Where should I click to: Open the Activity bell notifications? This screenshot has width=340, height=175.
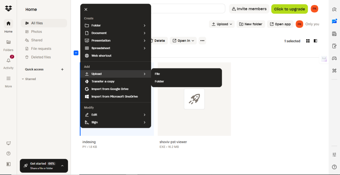[8, 60]
